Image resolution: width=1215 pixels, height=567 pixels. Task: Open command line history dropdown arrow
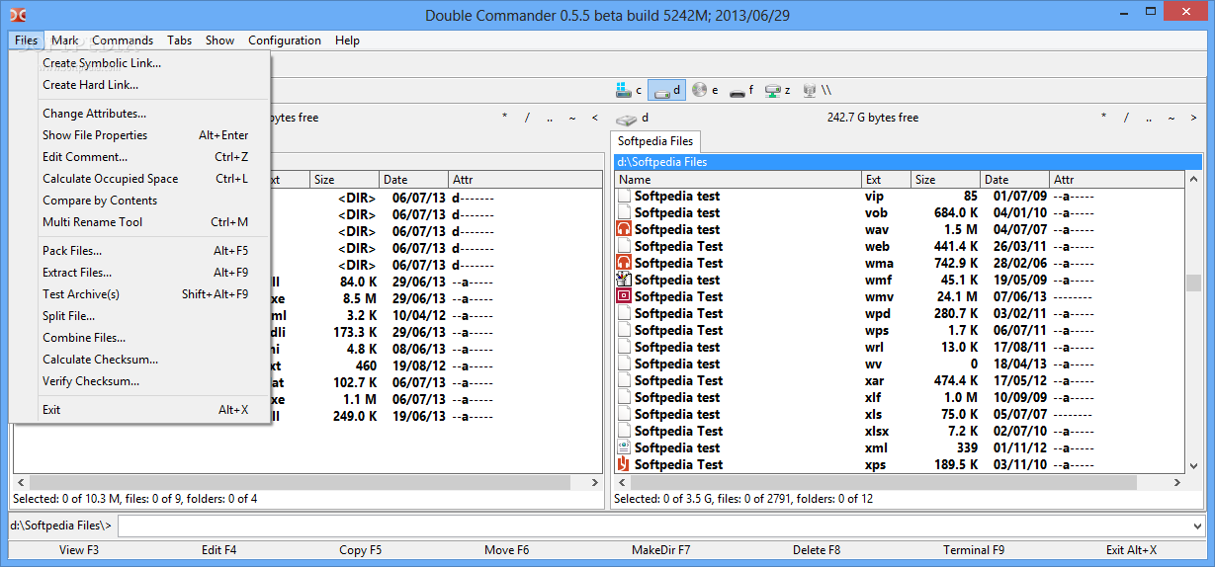(x=1198, y=526)
